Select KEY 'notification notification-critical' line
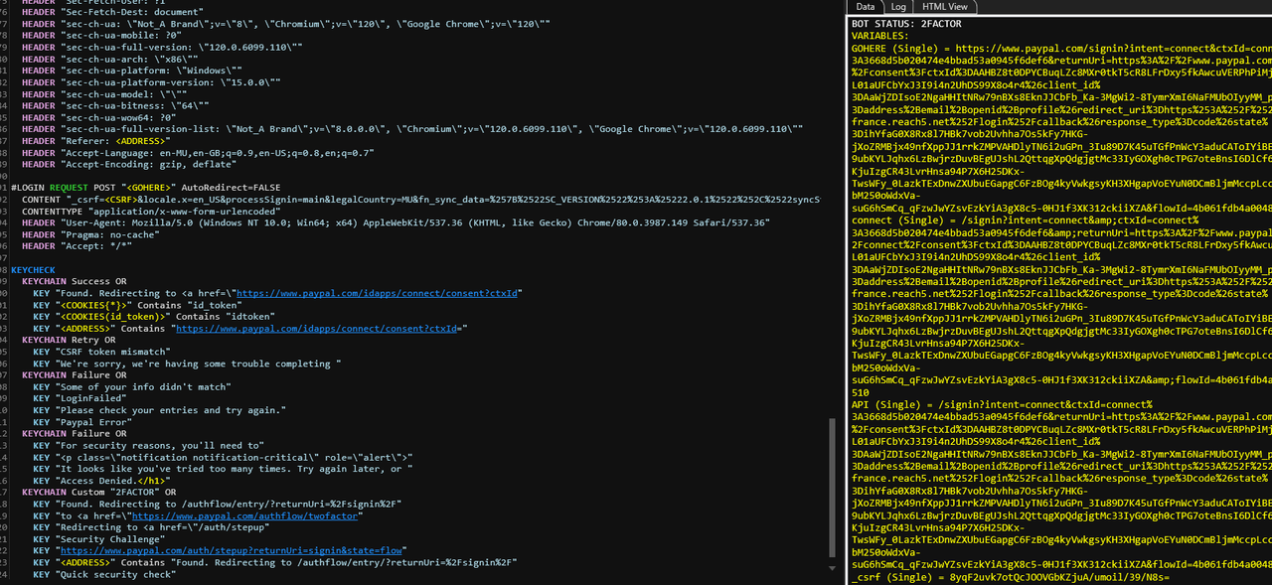Viewport: 1272px width, 585px height. 223,457
